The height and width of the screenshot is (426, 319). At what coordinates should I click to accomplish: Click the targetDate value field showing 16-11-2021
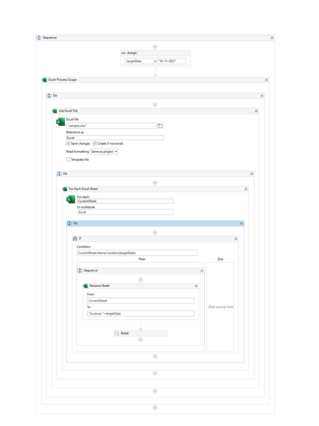pyautogui.click(x=171, y=61)
